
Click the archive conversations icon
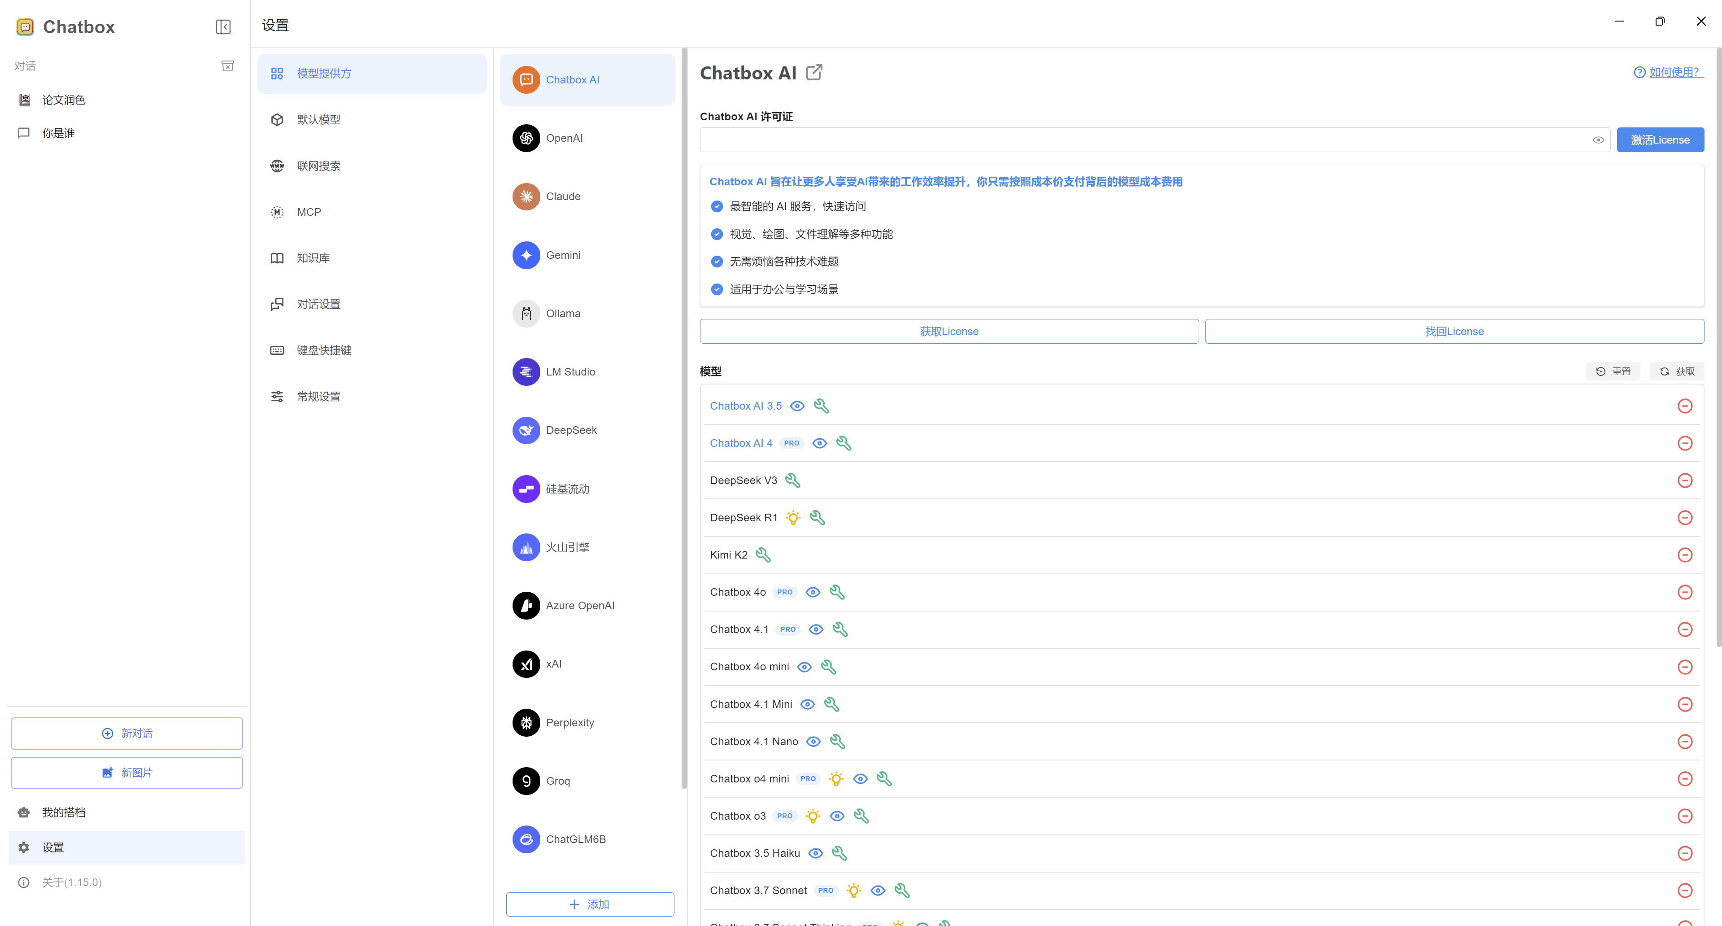point(227,66)
